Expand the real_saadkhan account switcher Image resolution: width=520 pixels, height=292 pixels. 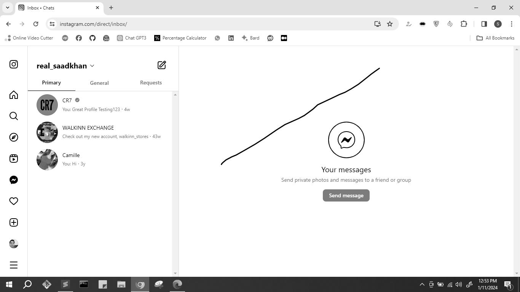tap(65, 66)
